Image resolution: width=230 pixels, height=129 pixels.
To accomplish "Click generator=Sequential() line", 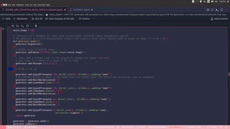I will tap(29, 44).
